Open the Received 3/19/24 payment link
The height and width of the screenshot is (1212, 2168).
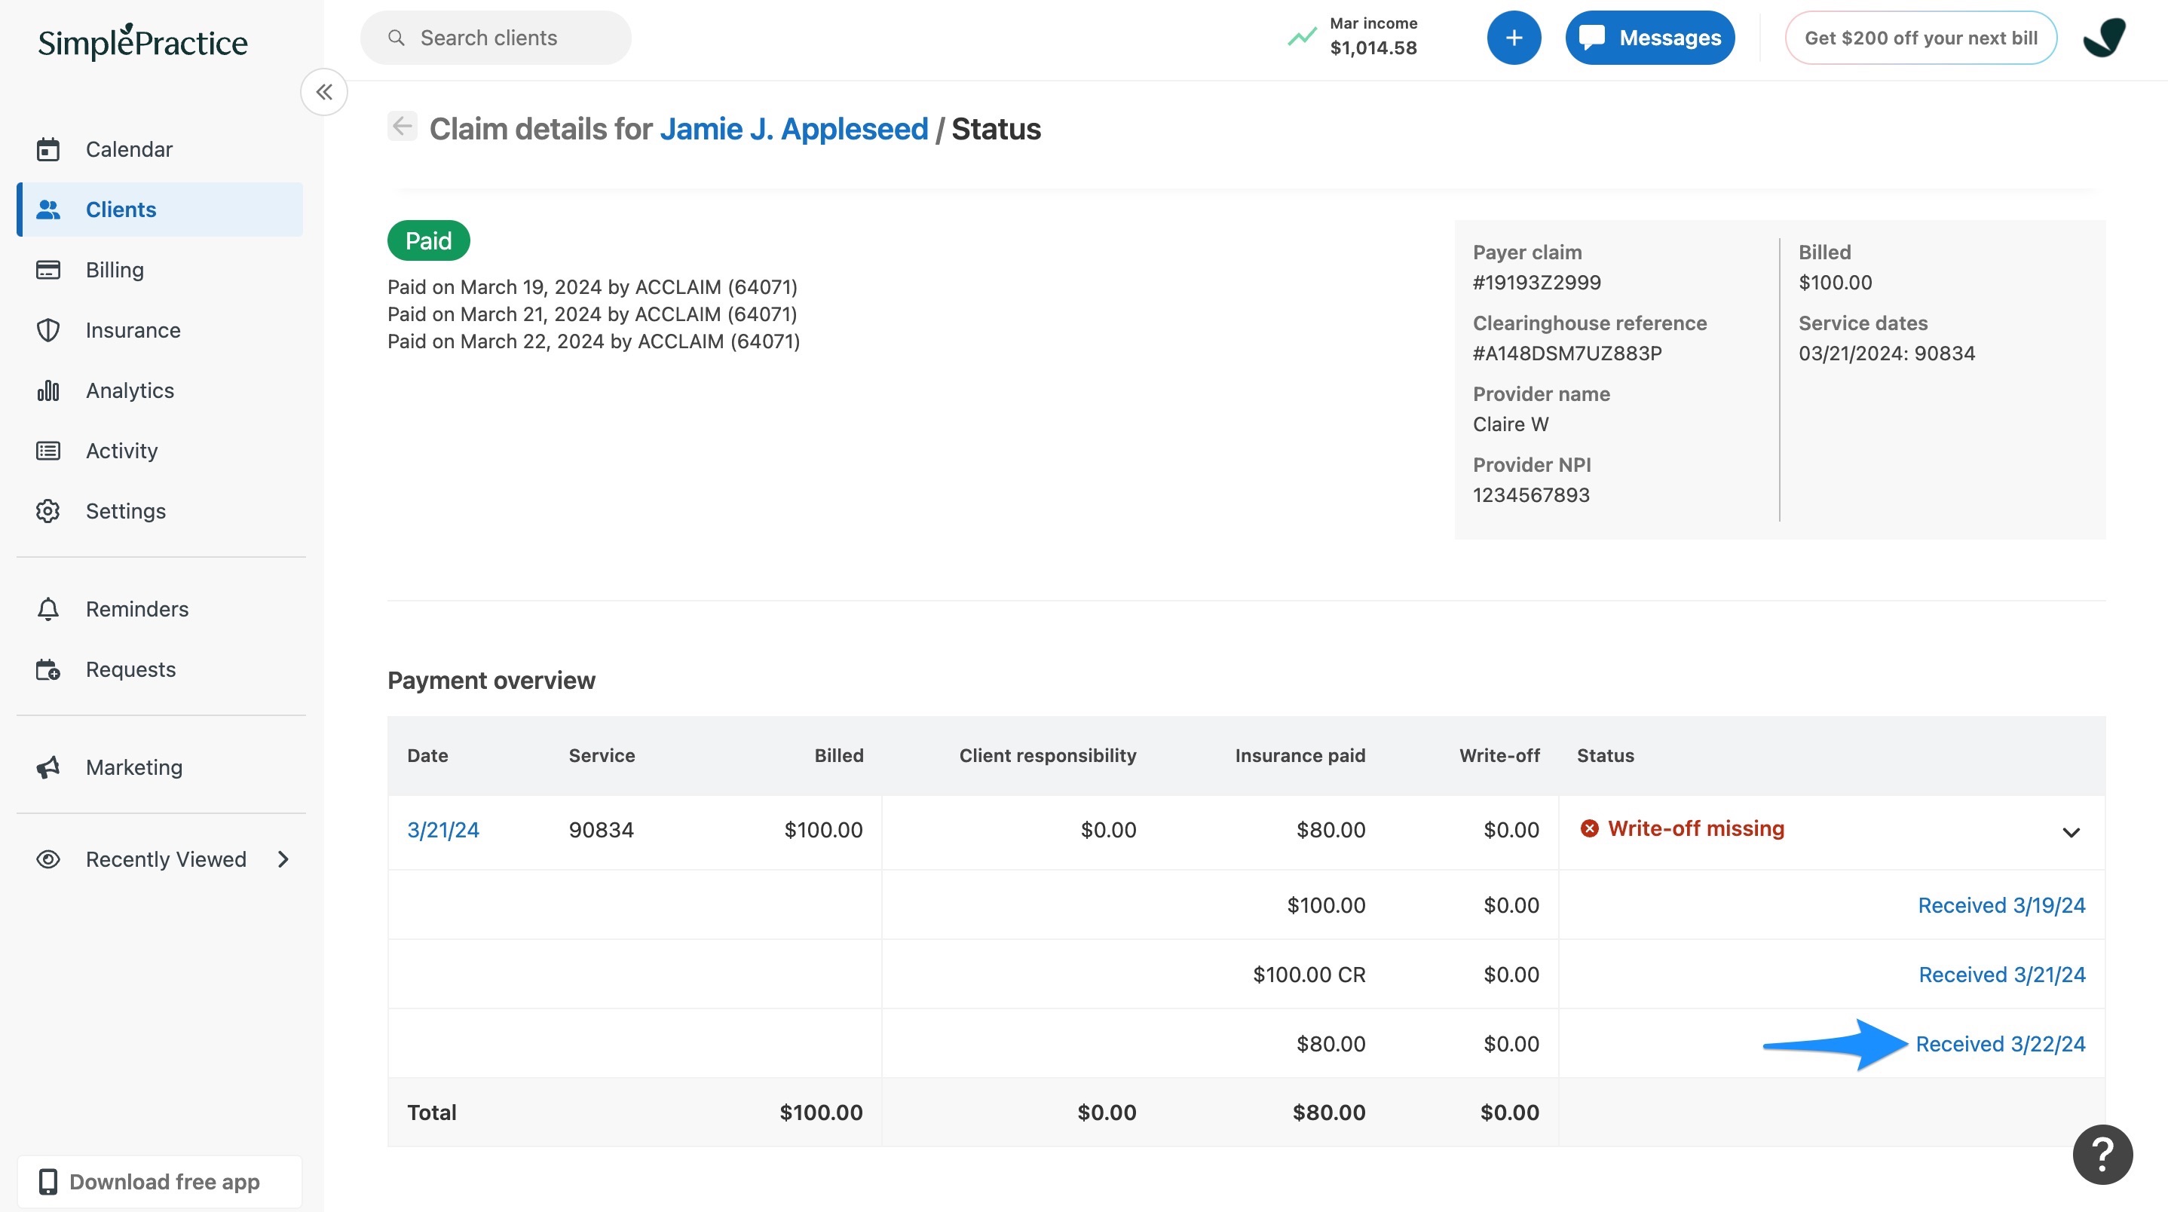(x=2001, y=904)
